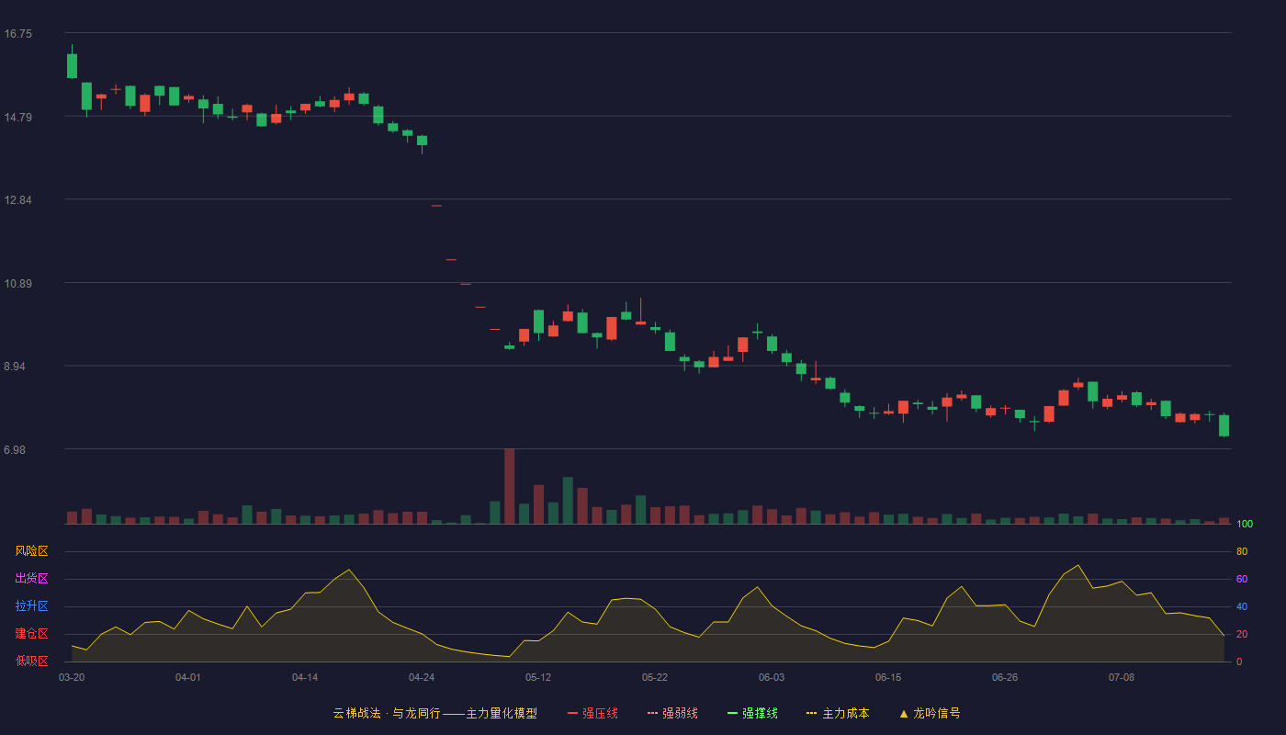Image resolution: width=1286 pixels, height=735 pixels.
Task: Click the yellow dashed icon beside 主力成本
Action: tap(811, 713)
